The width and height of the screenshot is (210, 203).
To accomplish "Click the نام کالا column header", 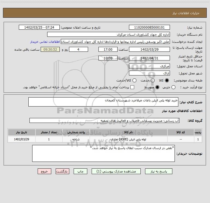I will (x=128, y=132).
